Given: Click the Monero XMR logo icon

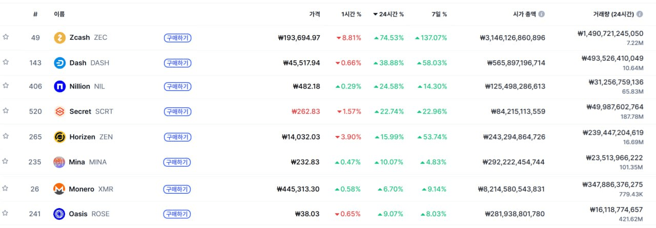Looking at the screenshot, I should [x=59, y=189].
